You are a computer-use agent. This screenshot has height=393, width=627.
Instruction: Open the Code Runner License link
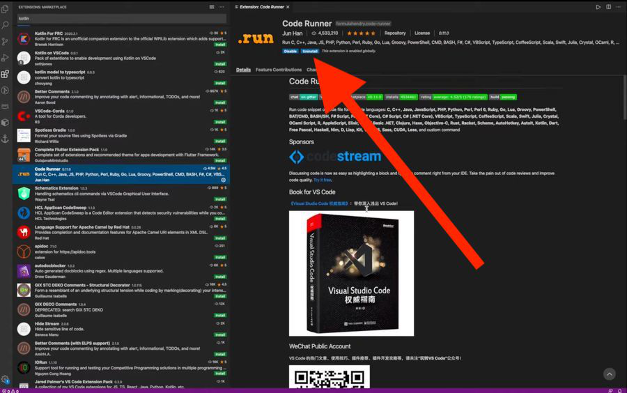pyautogui.click(x=422, y=33)
